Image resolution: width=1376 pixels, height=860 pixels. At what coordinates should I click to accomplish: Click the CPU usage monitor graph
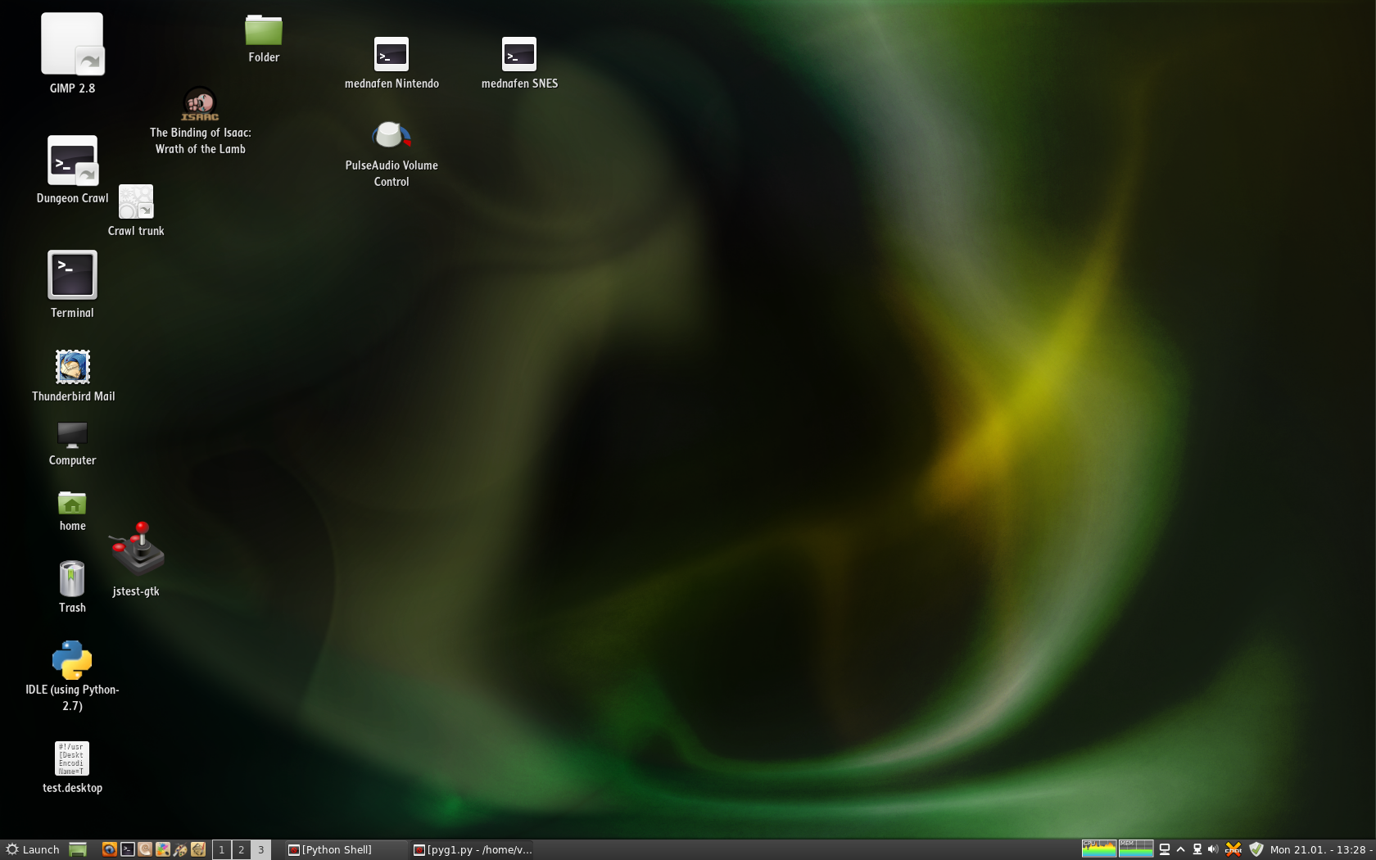pos(1099,849)
